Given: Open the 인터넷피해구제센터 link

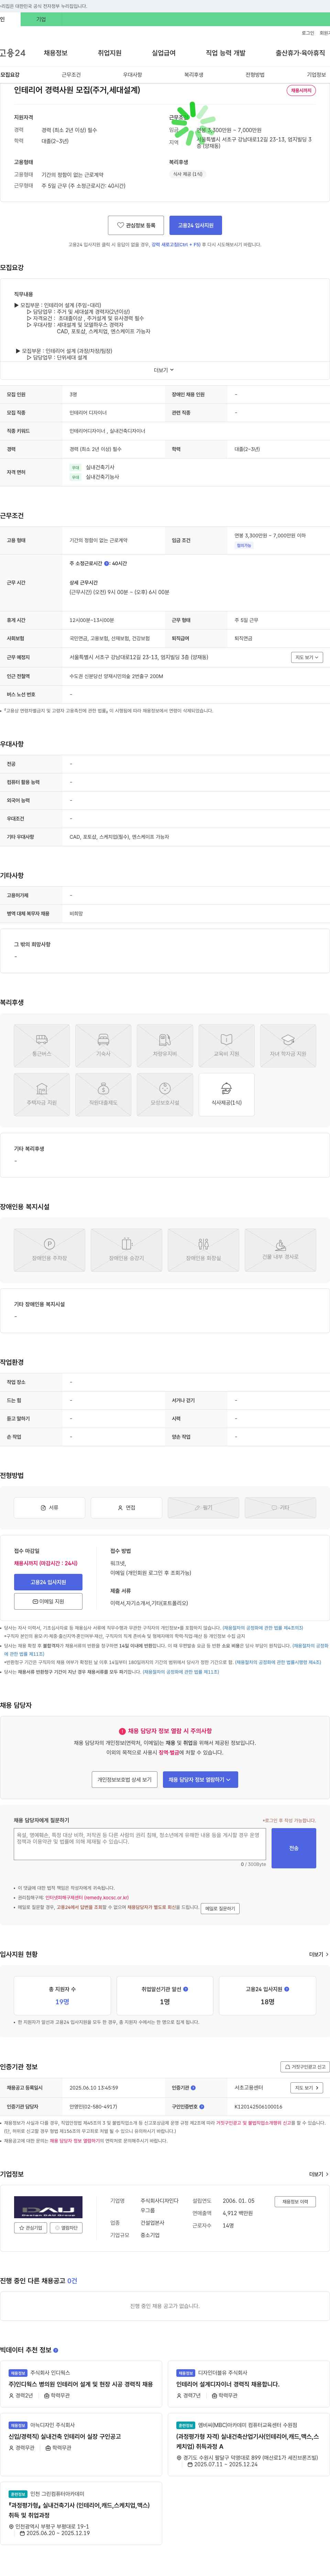Looking at the screenshot, I should point(87,1898).
